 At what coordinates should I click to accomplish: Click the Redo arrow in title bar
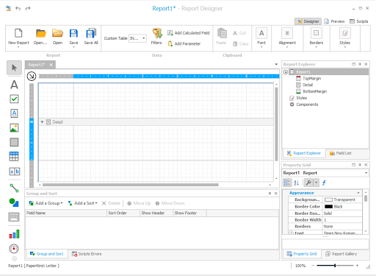click(x=28, y=8)
